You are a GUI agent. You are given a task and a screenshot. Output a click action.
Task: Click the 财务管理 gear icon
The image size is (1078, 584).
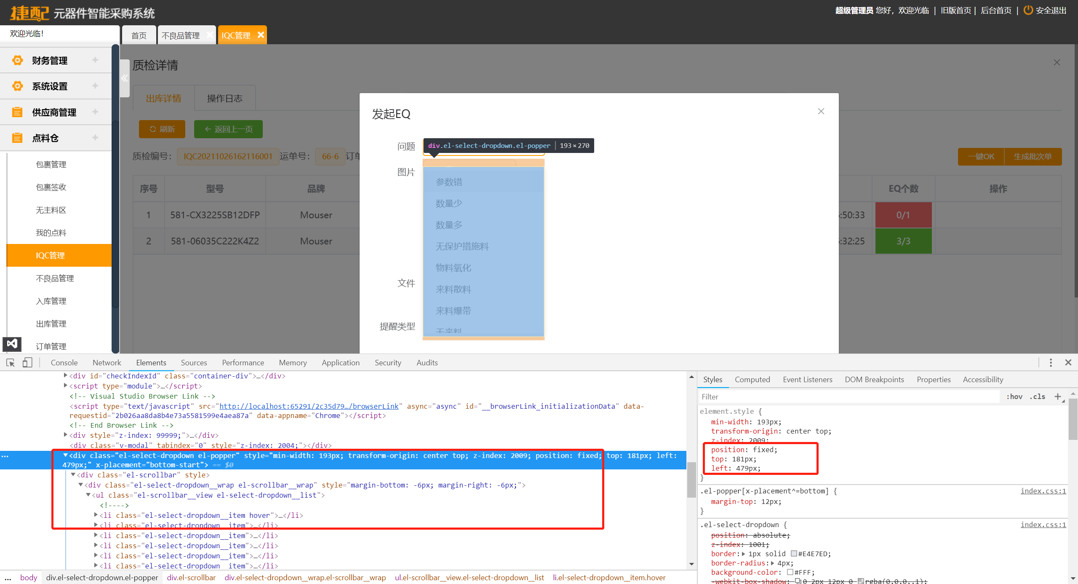(x=17, y=60)
